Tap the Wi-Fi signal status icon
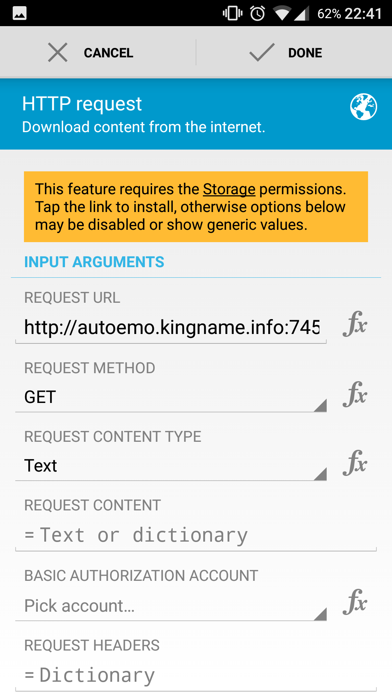This screenshot has width=392, height=697. 282,13
